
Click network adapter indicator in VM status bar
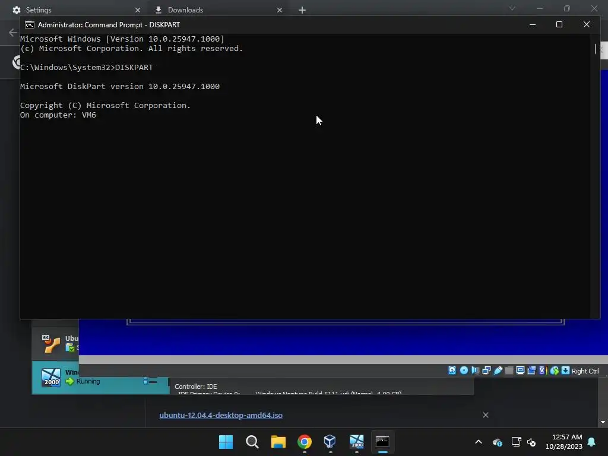point(486,370)
